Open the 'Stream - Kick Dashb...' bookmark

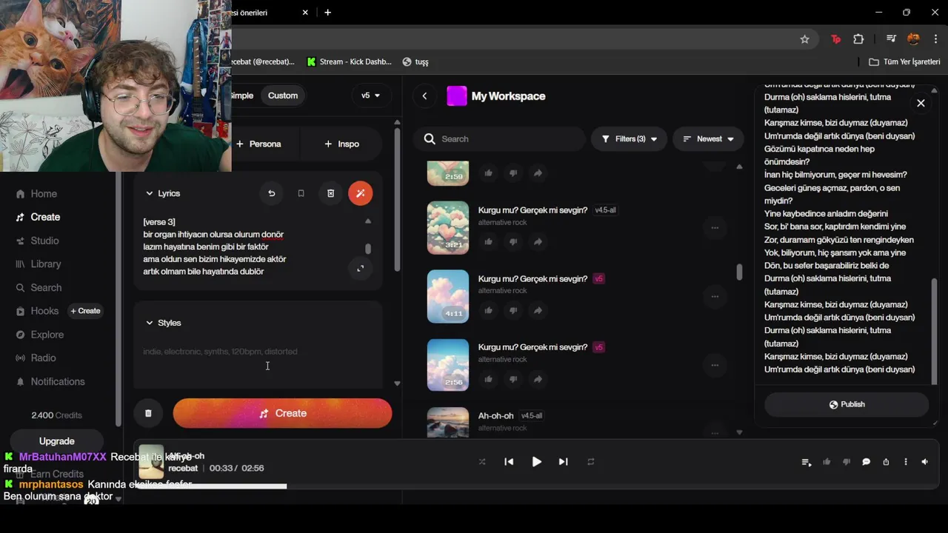pos(349,62)
